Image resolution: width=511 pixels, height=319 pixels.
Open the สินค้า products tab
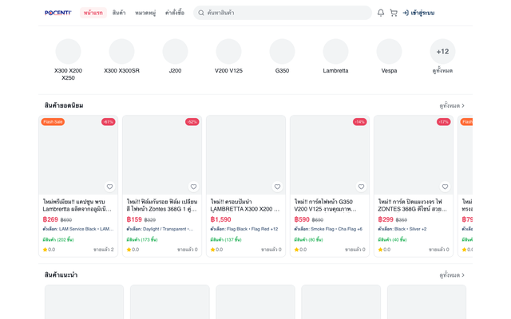pyautogui.click(x=119, y=13)
